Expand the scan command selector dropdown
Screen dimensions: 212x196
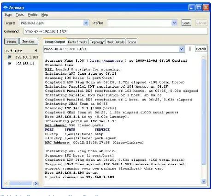click(182, 49)
